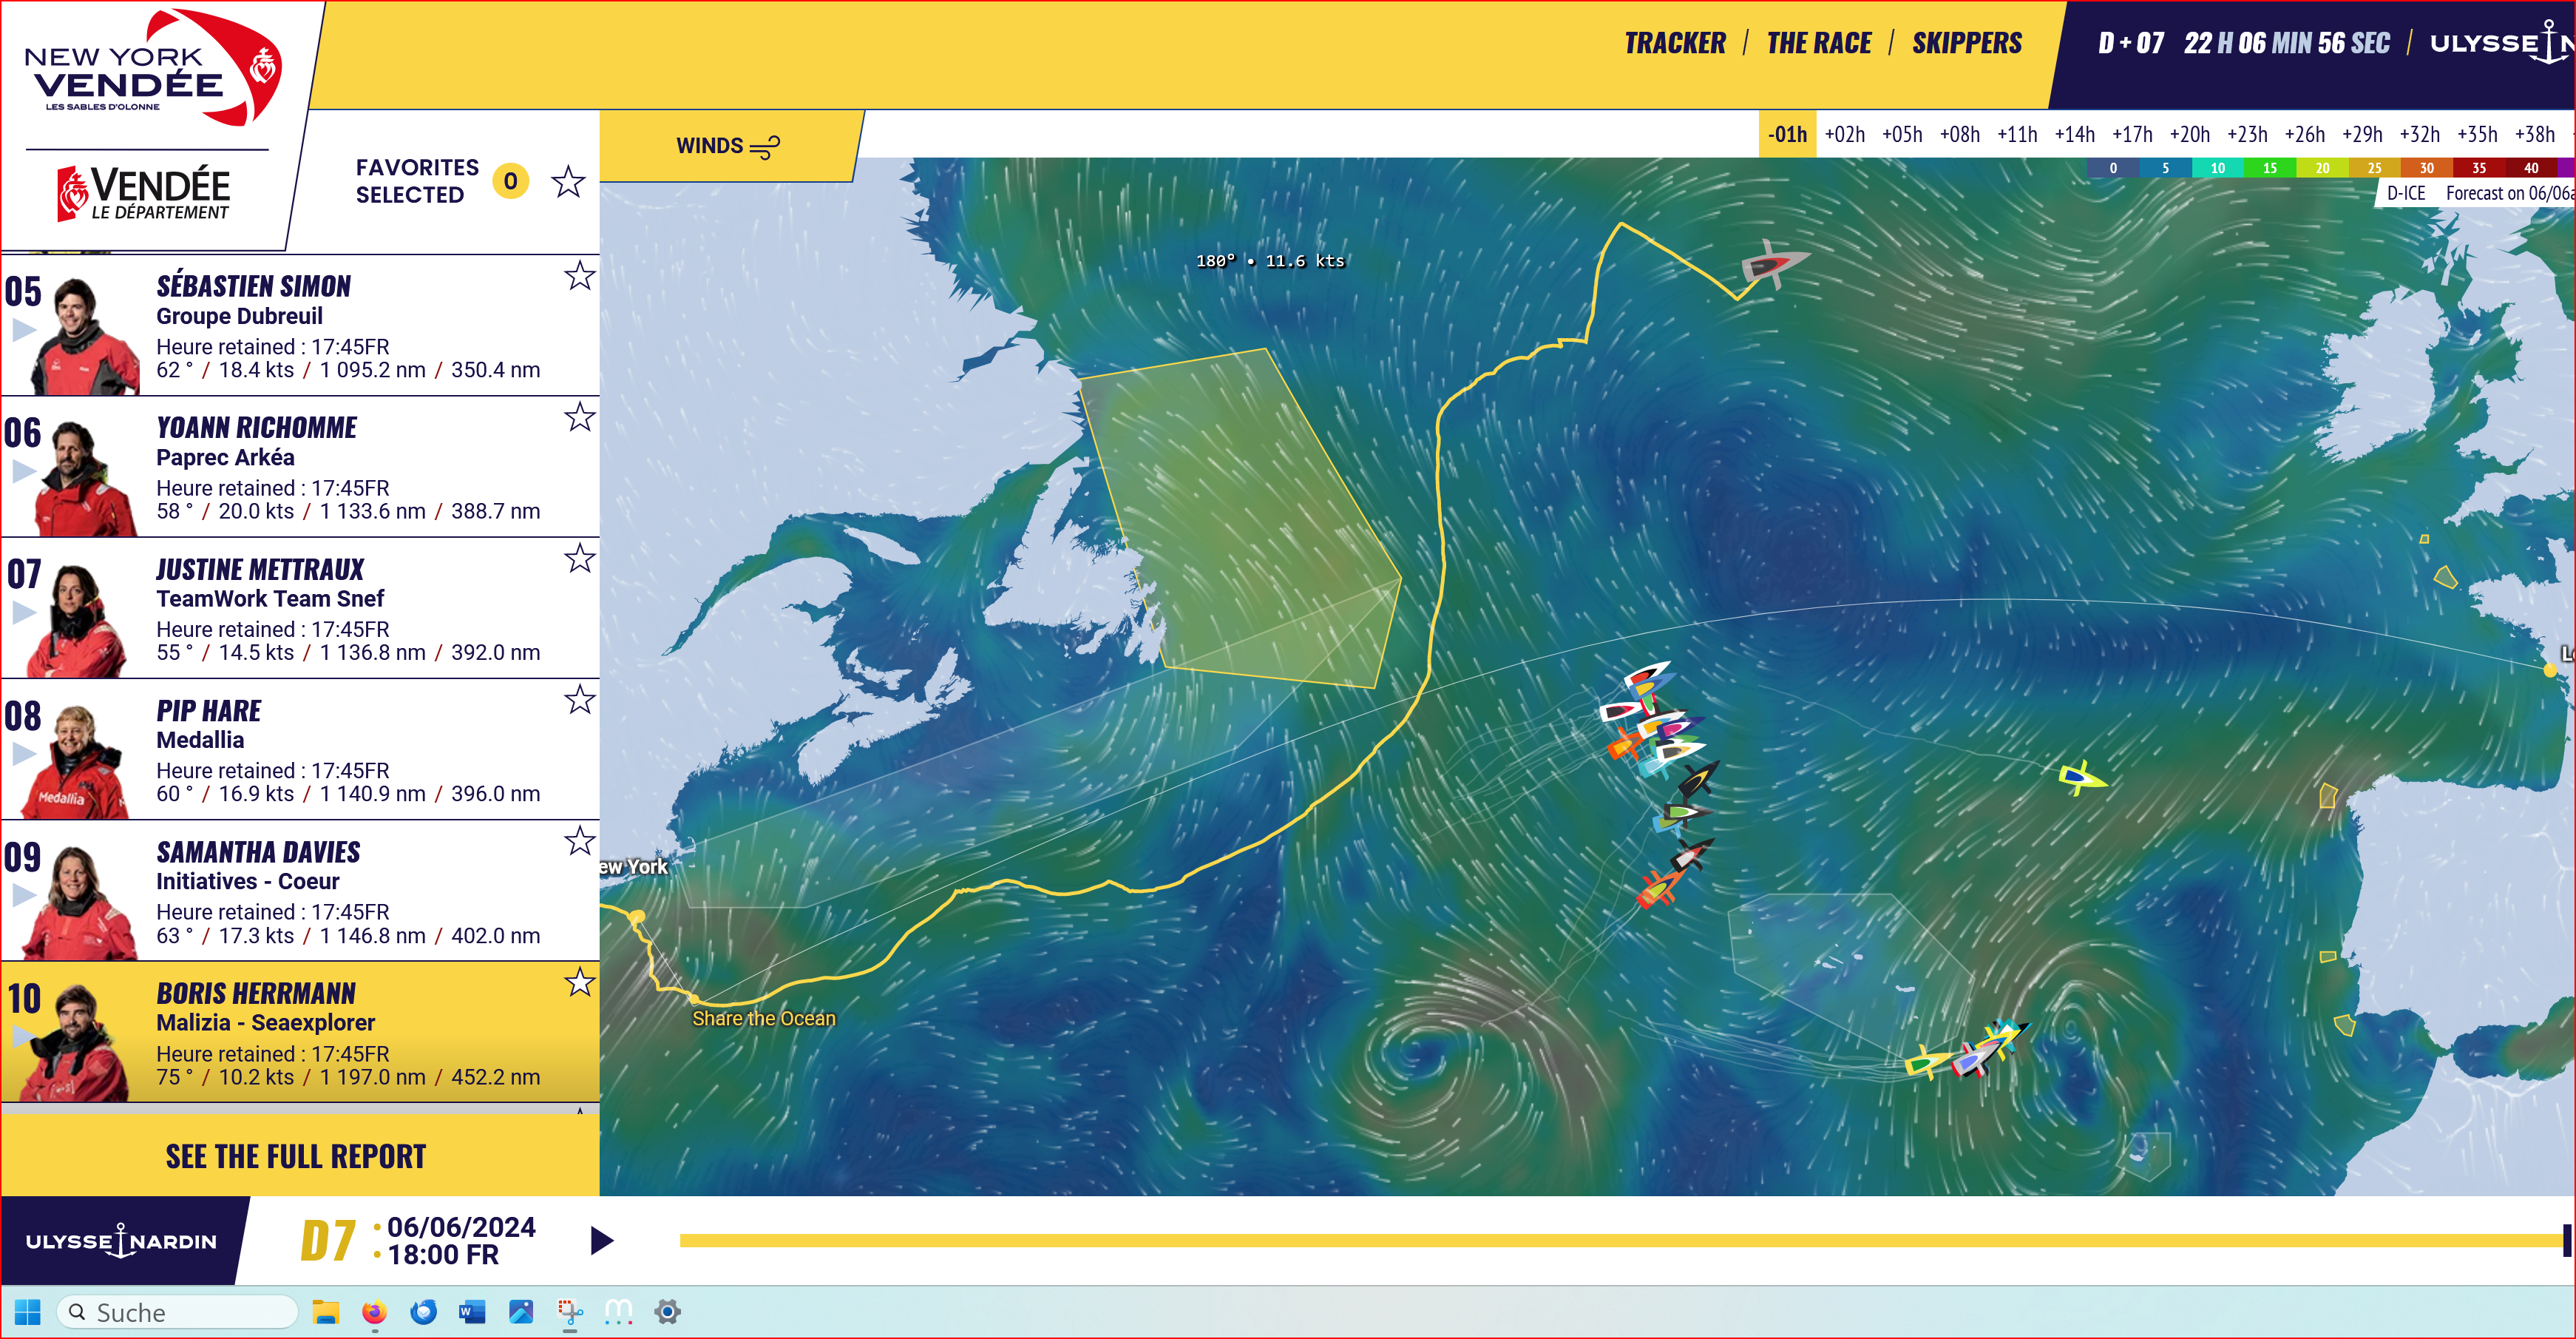The height and width of the screenshot is (1339, 2576).
Task: Expand Sébastien Simon row arrow
Action: (24, 330)
